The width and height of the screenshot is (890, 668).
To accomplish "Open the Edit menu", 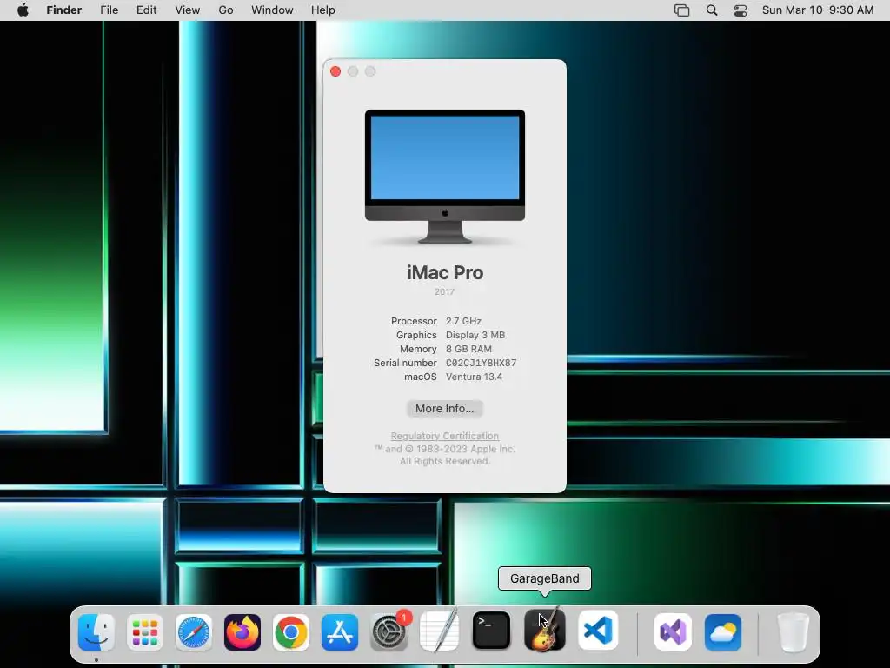I will click(146, 10).
